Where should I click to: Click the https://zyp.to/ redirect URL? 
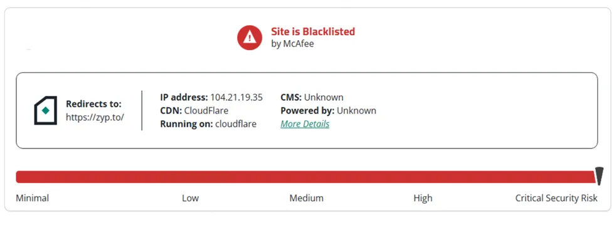coord(95,117)
